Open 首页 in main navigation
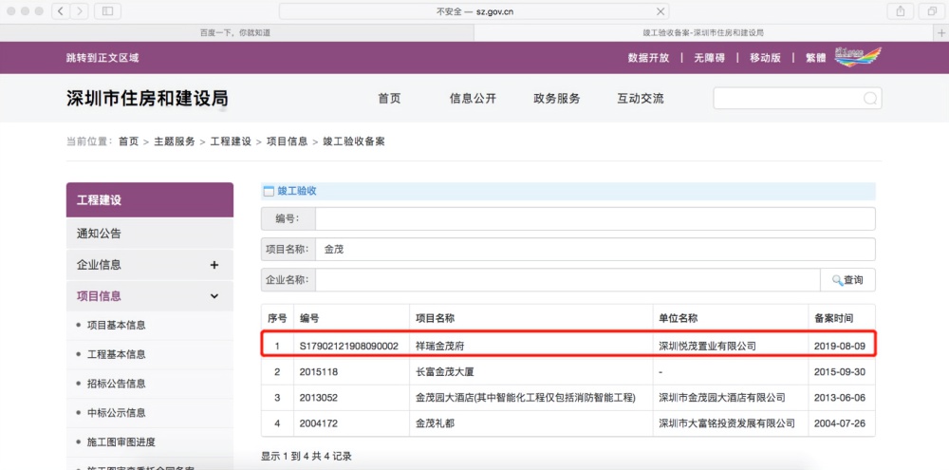949x470 pixels. click(389, 99)
